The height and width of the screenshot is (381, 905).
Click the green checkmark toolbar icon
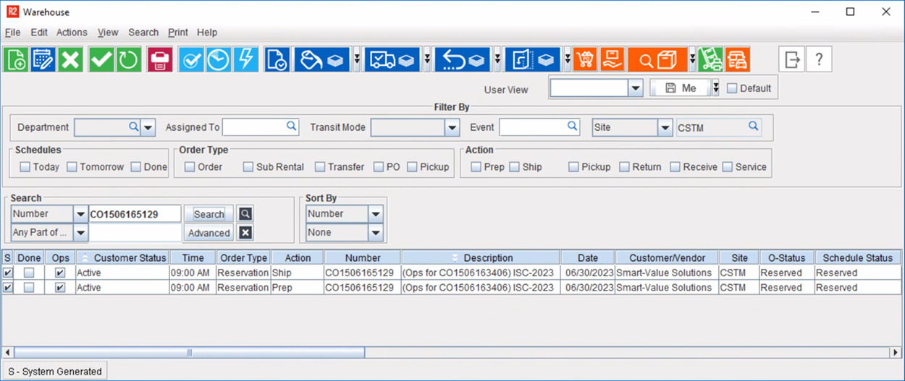pyautogui.click(x=101, y=59)
